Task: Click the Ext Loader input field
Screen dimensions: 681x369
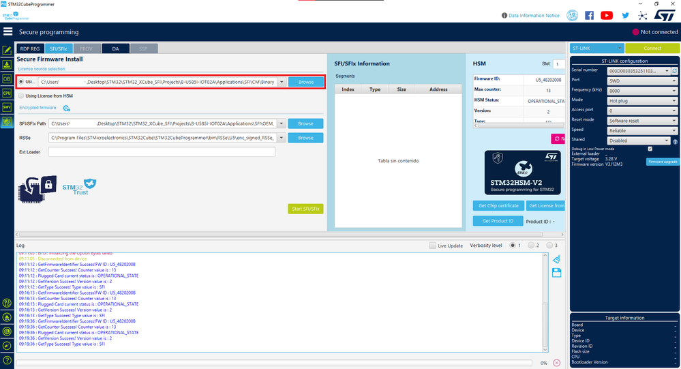Action: coord(162,151)
